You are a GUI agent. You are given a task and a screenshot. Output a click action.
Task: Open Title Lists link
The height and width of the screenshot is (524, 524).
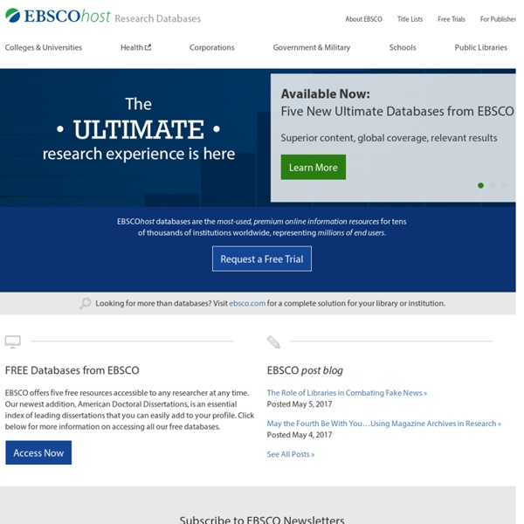(410, 19)
